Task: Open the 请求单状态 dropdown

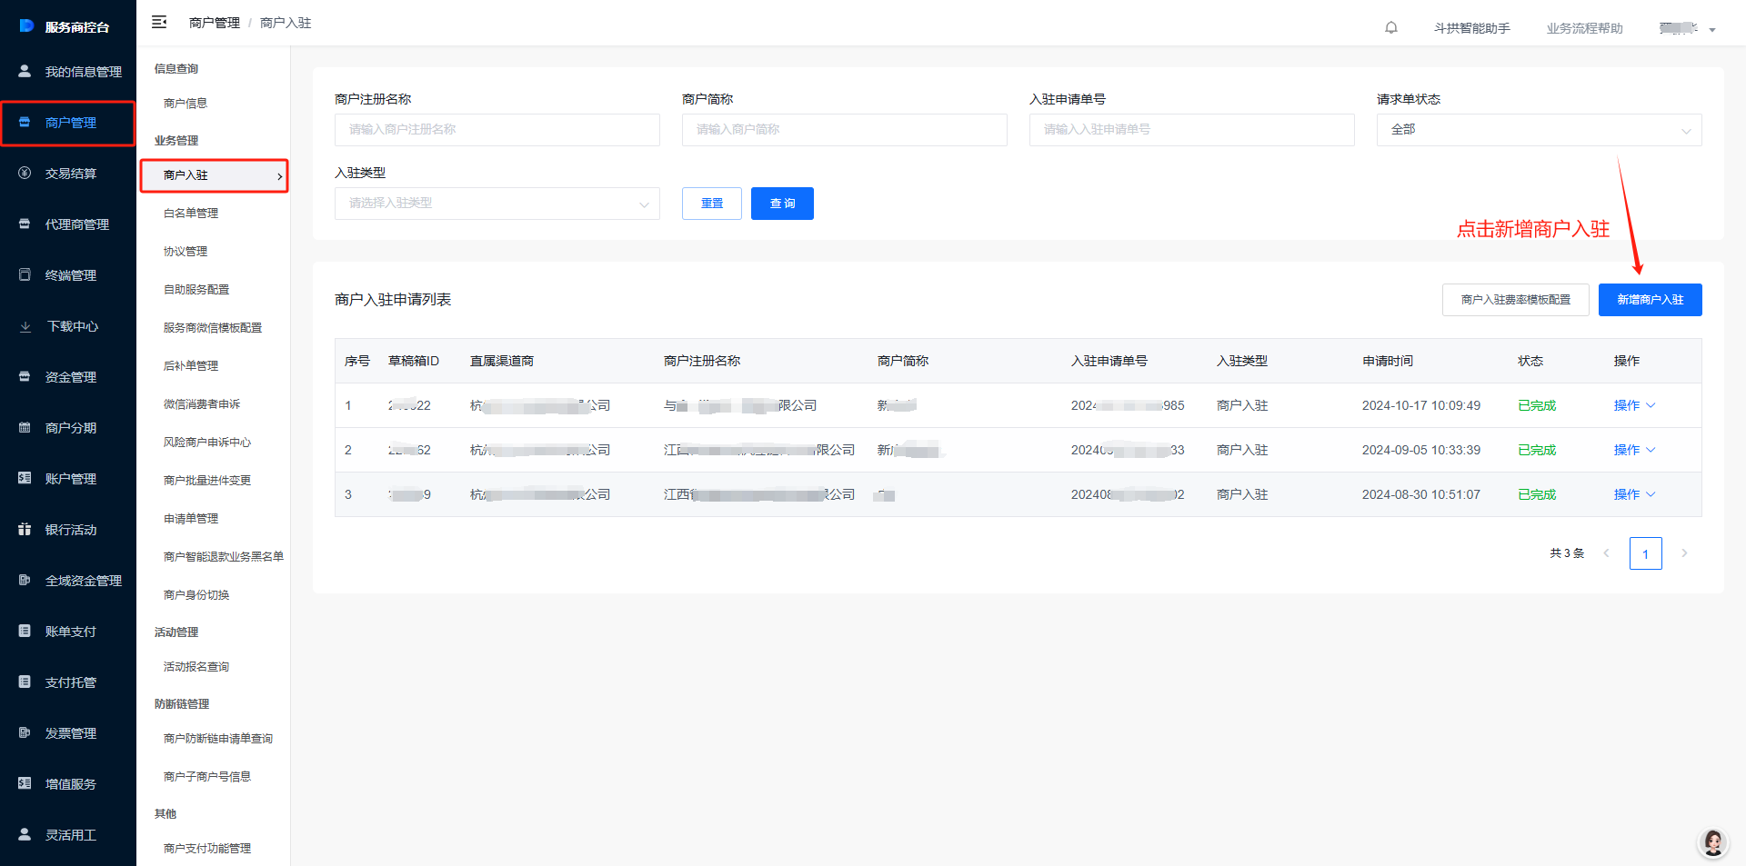Action: 1538,130
